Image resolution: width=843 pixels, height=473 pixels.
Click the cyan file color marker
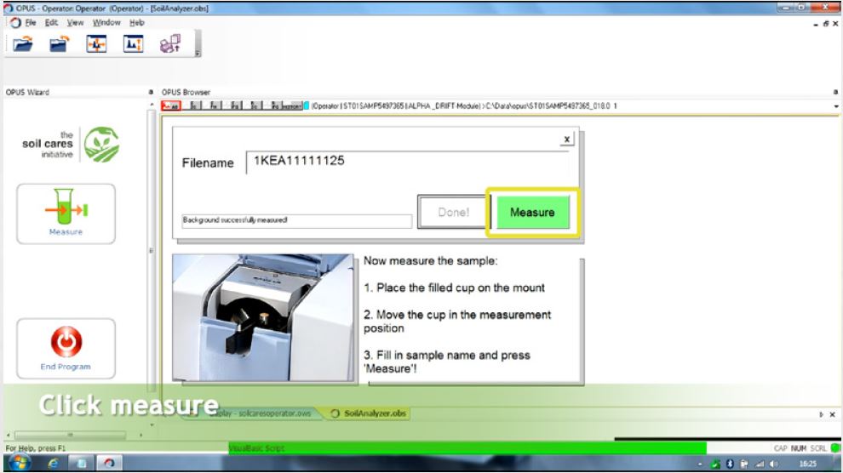point(307,105)
